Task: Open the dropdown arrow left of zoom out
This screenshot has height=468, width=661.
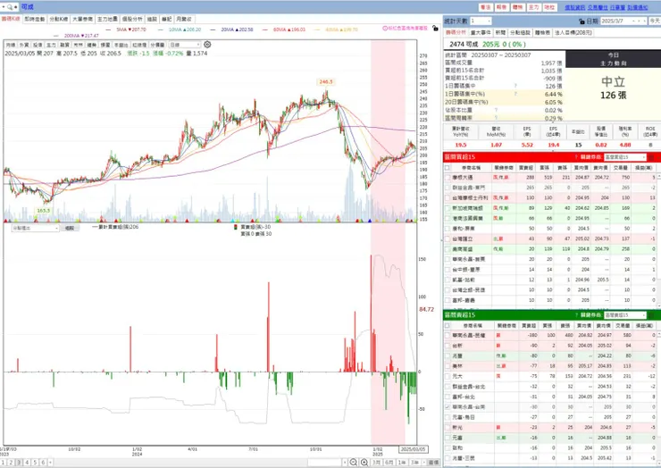Action: tap(345, 463)
